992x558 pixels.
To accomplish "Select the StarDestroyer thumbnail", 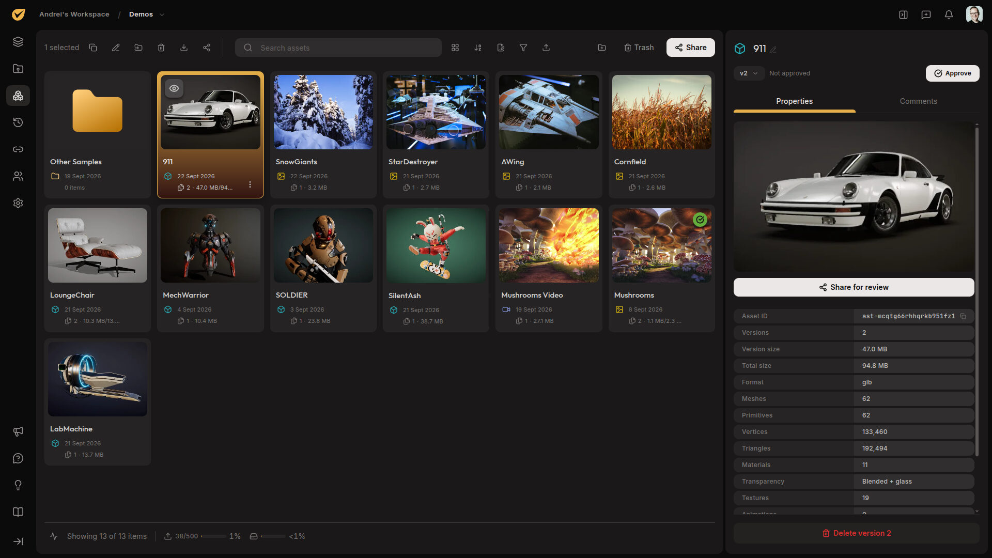I will [x=436, y=112].
